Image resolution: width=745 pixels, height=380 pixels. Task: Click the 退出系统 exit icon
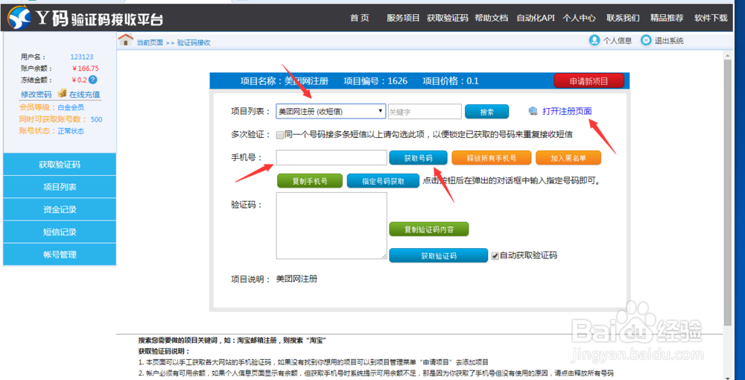646,40
